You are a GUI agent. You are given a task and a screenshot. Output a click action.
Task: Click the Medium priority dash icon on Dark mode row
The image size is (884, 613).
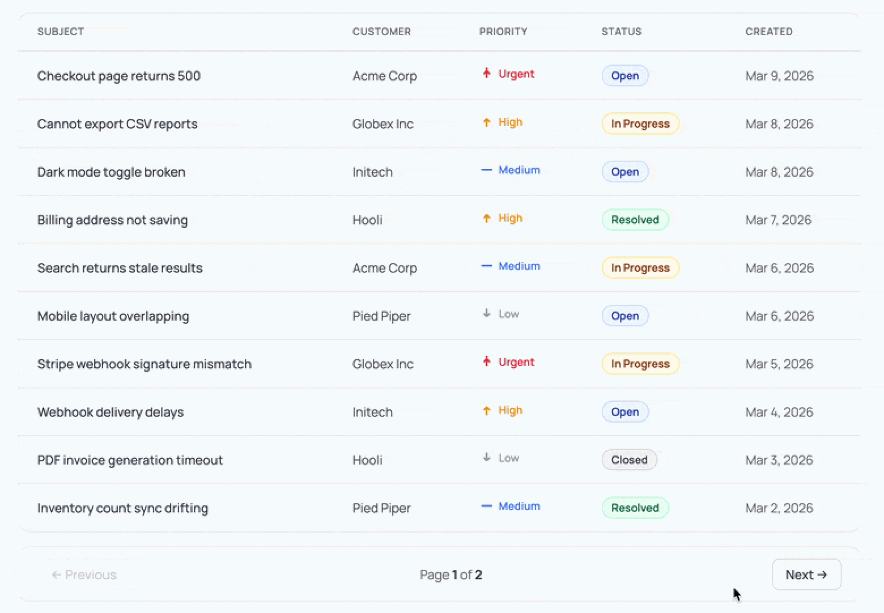coord(486,170)
